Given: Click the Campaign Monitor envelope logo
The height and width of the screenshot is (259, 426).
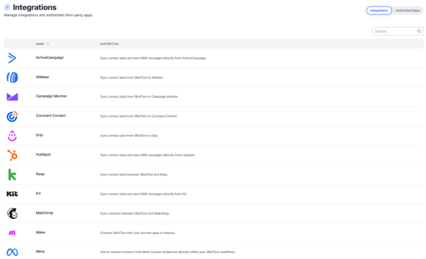Looking at the screenshot, I should [12, 97].
